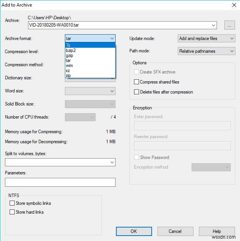Click the Enter password field

pos(182,126)
